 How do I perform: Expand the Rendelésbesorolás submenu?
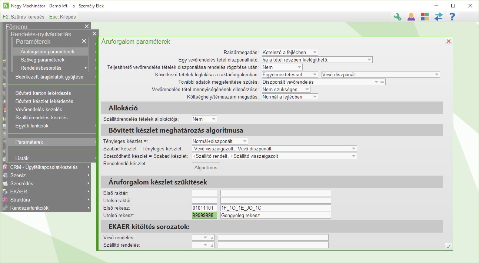(50, 68)
